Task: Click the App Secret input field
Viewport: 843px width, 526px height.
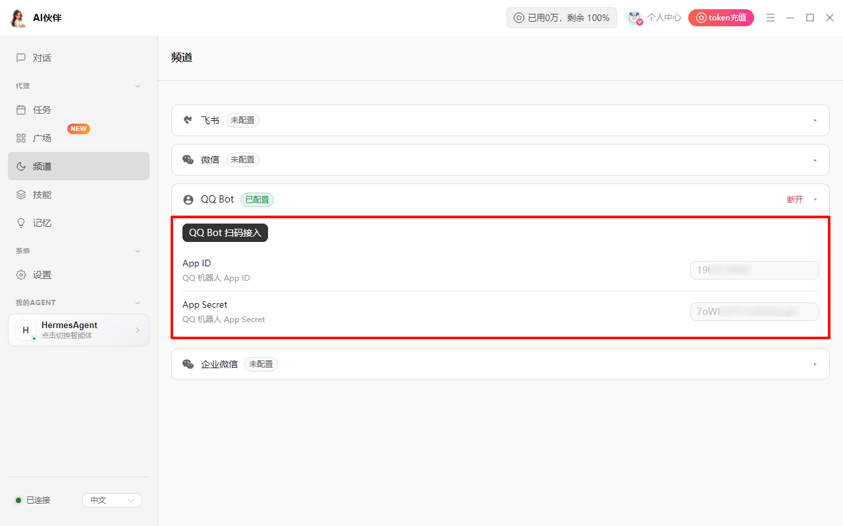Action: pos(754,312)
